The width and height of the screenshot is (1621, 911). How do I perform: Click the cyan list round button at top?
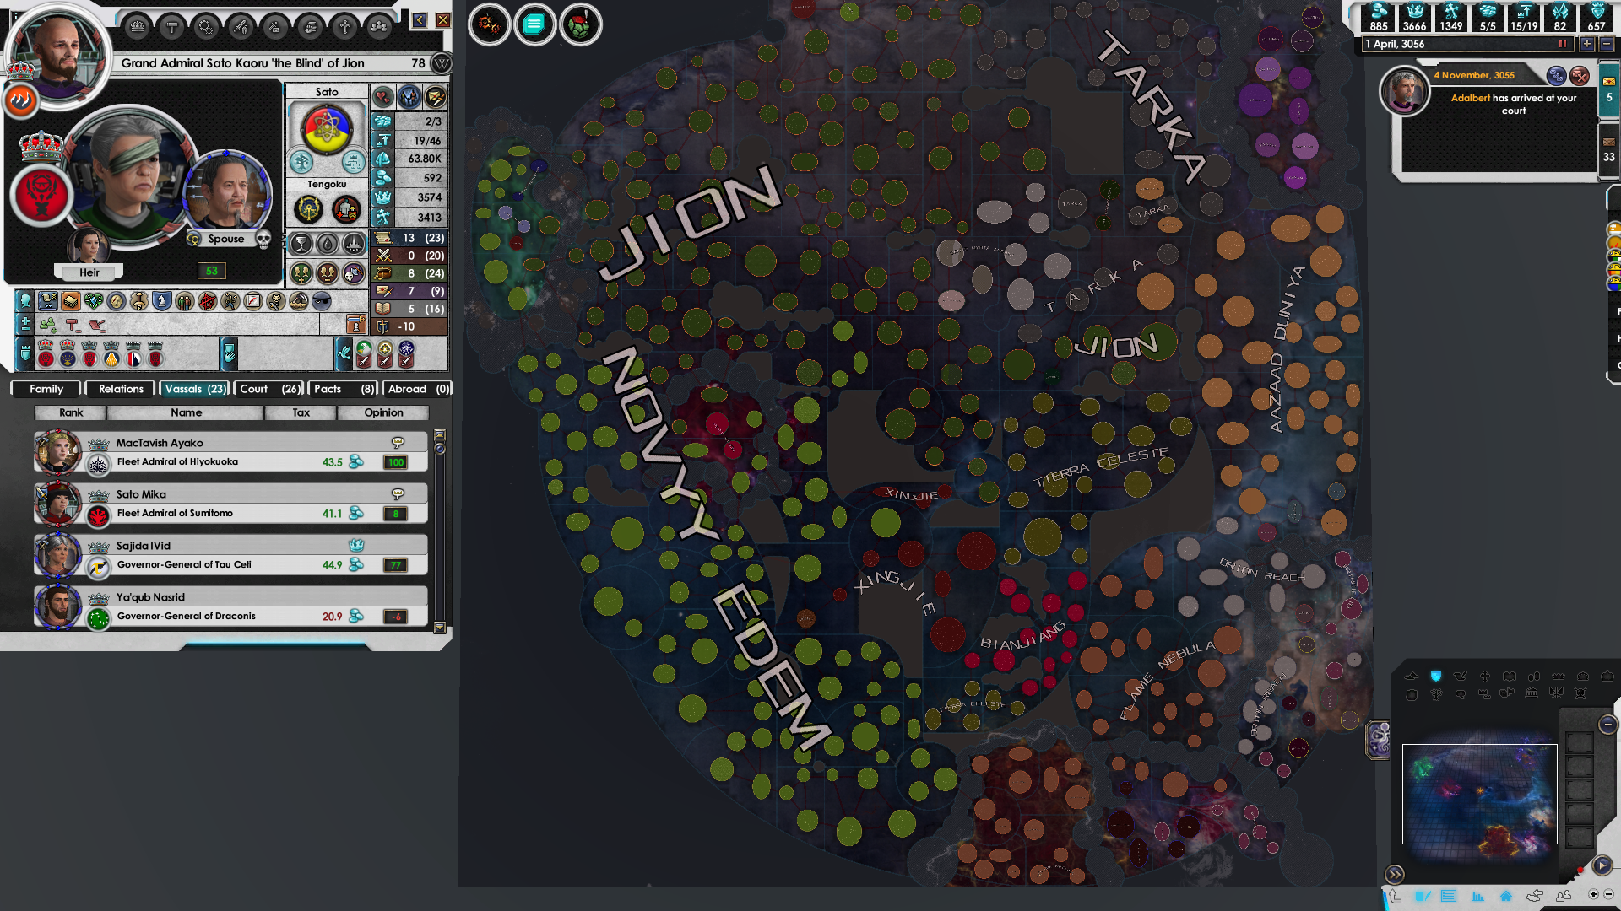coord(534,24)
